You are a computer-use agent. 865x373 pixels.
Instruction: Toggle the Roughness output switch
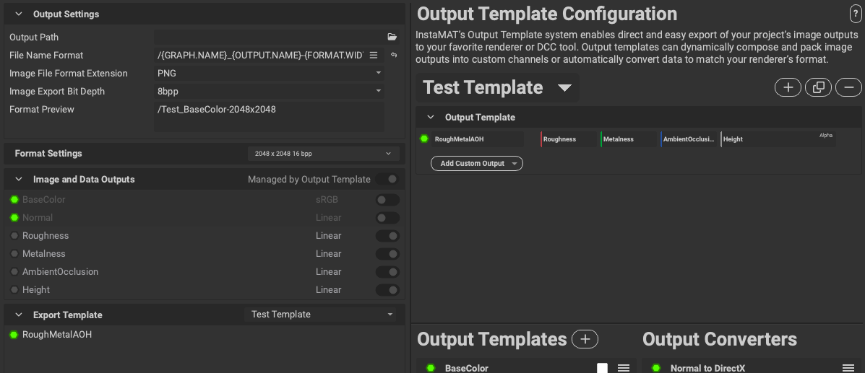coord(387,236)
